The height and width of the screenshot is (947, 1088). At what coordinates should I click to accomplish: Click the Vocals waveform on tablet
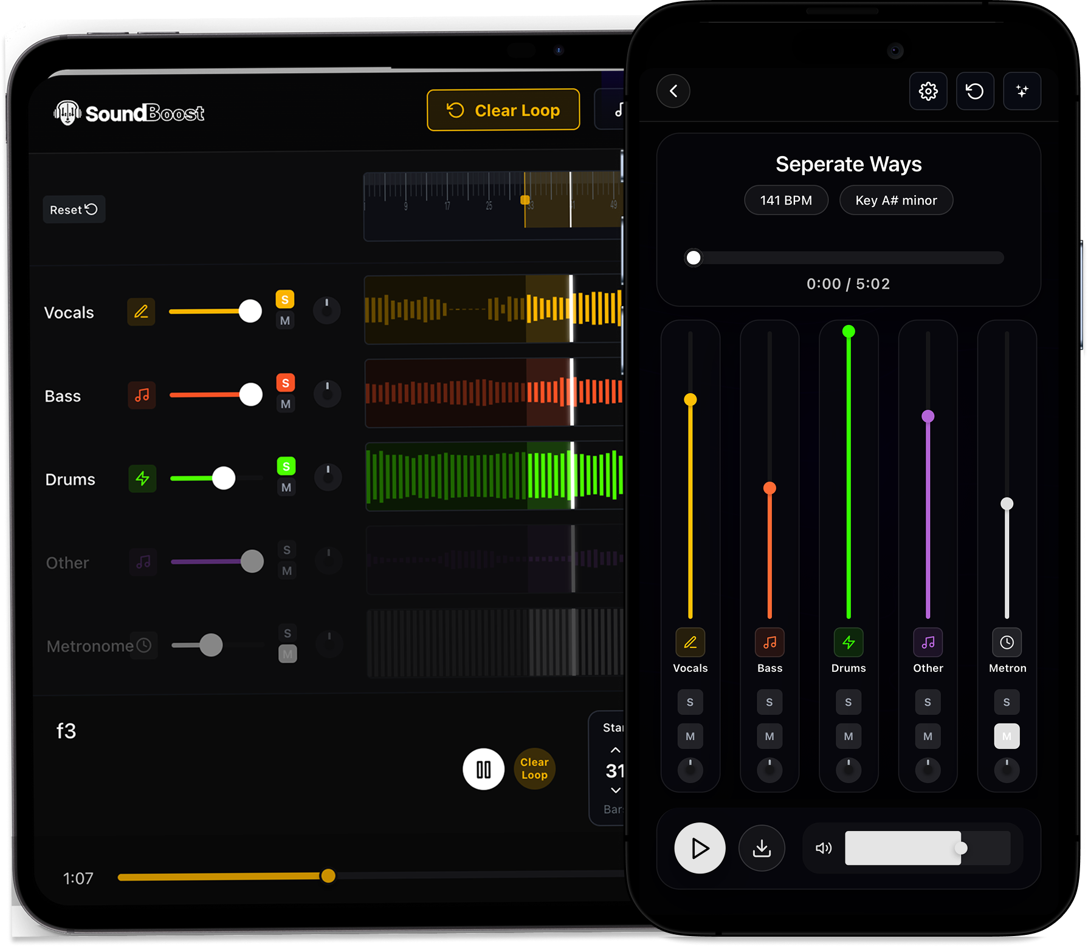(x=494, y=309)
